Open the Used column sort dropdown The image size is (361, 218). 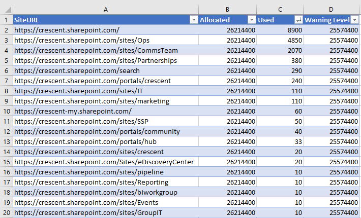pyautogui.click(x=298, y=20)
